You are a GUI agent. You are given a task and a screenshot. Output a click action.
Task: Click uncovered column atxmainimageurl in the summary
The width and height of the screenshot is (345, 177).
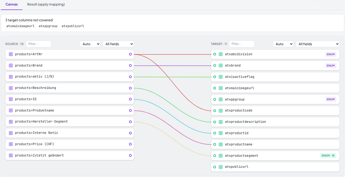(20, 26)
